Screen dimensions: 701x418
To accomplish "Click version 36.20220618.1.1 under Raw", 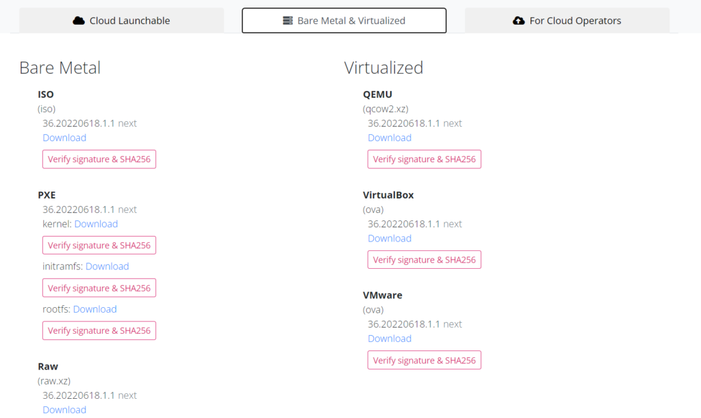I will pyautogui.click(x=79, y=395).
